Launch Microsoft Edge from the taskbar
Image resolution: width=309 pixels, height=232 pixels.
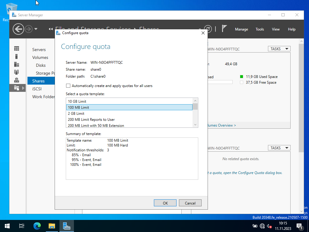[x=37, y=226]
